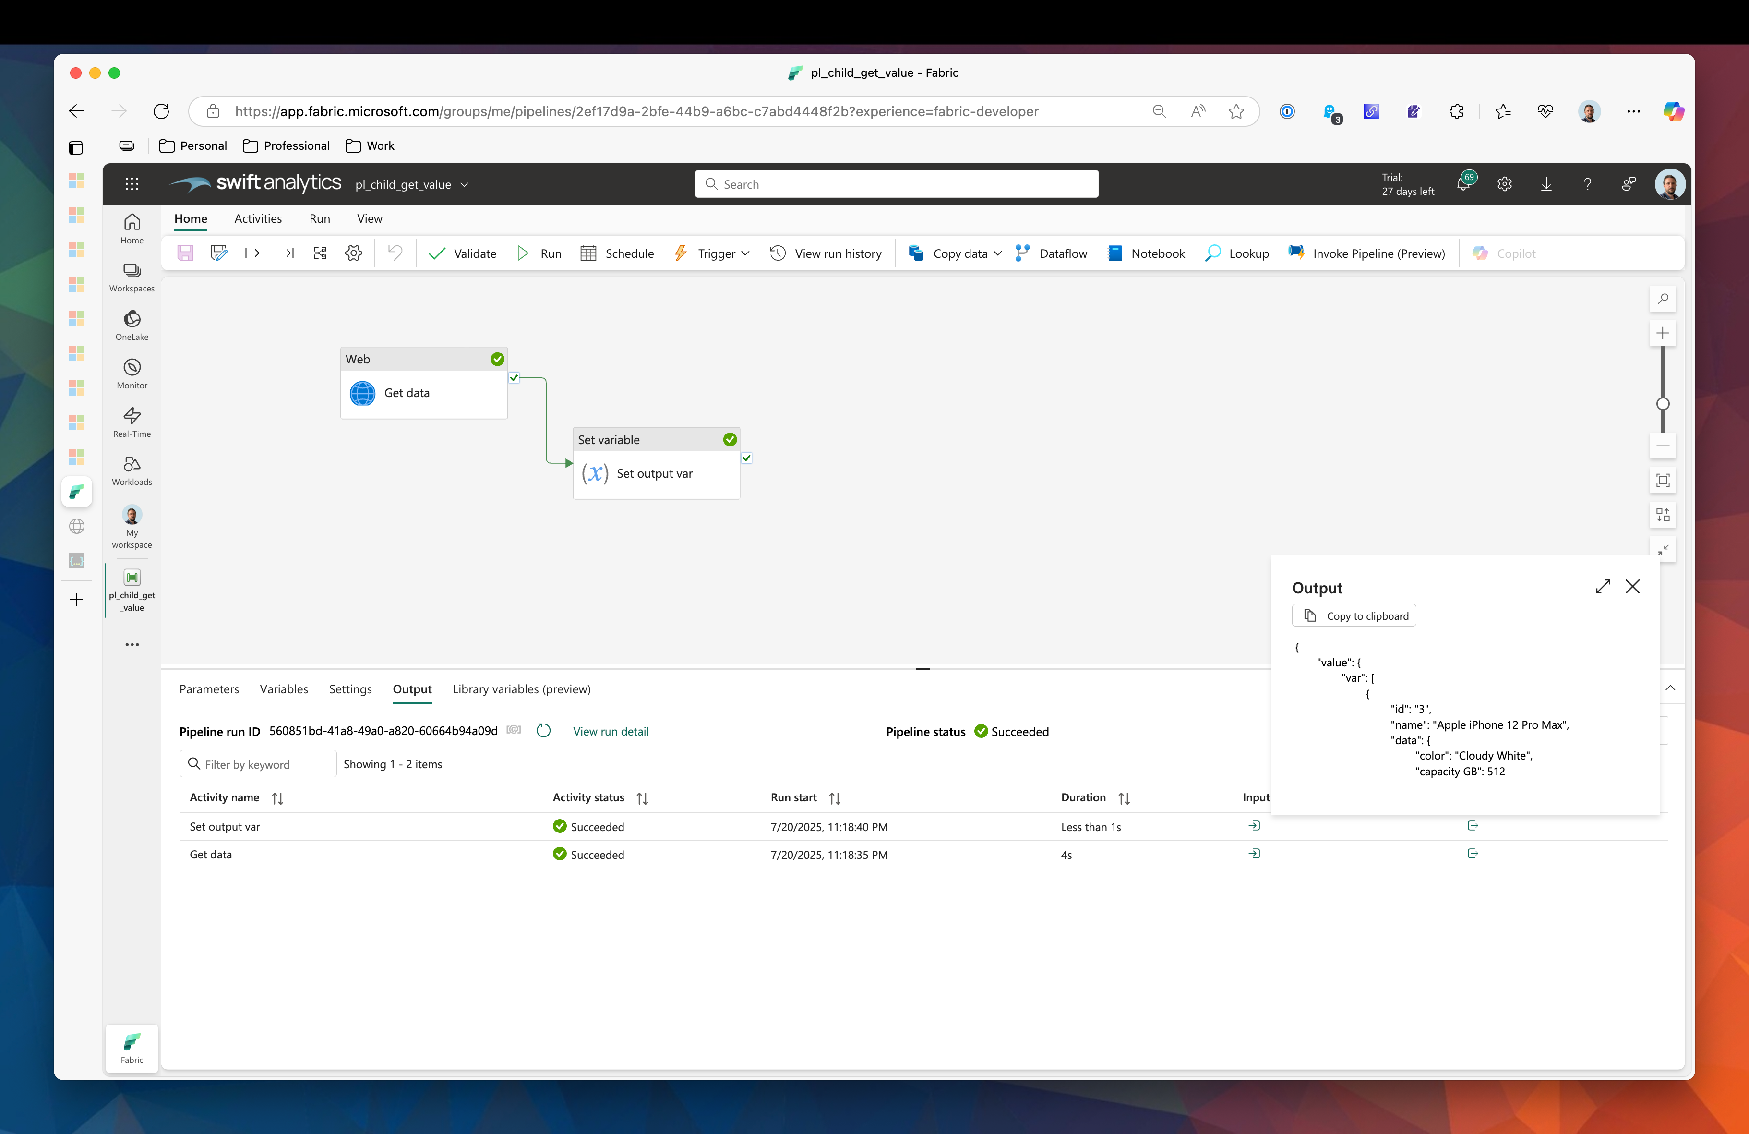The height and width of the screenshot is (1134, 1749).
Task: View input of Set output var activity
Action: (1255, 826)
